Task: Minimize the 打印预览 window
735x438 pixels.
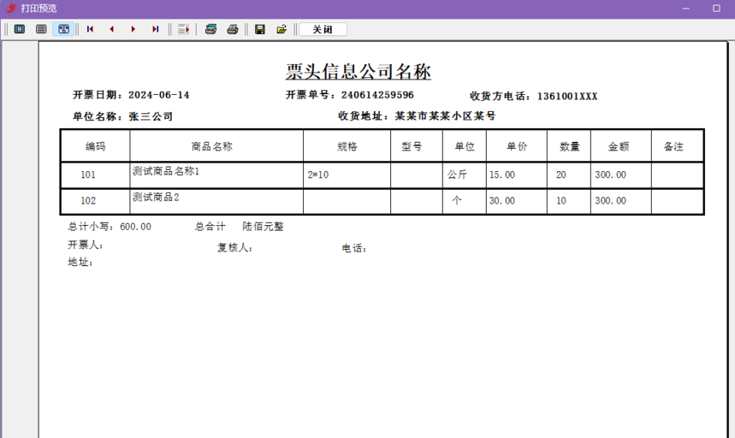Action: click(x=685, y=9)
